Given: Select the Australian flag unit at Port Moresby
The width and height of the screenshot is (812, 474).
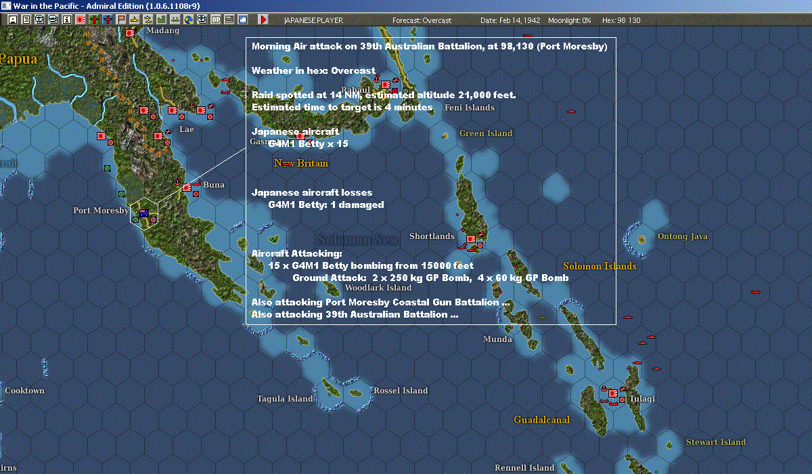Looking at the screenshot, I should click(x=144, y=213).
